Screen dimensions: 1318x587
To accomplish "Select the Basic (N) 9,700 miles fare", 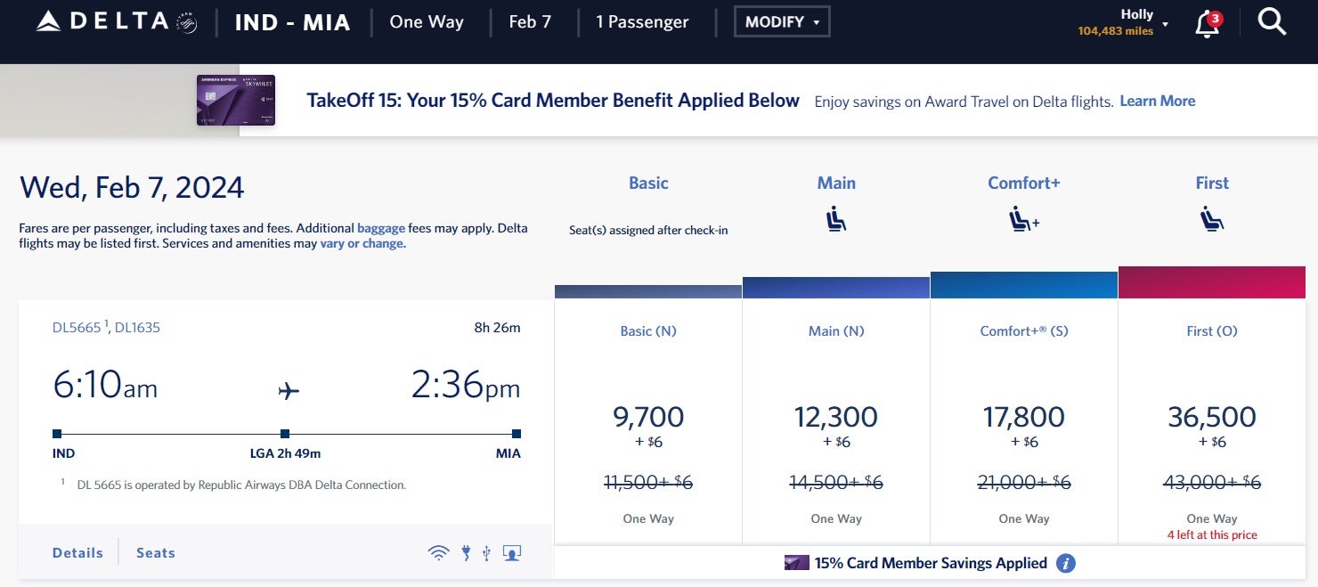I will 648,417.
